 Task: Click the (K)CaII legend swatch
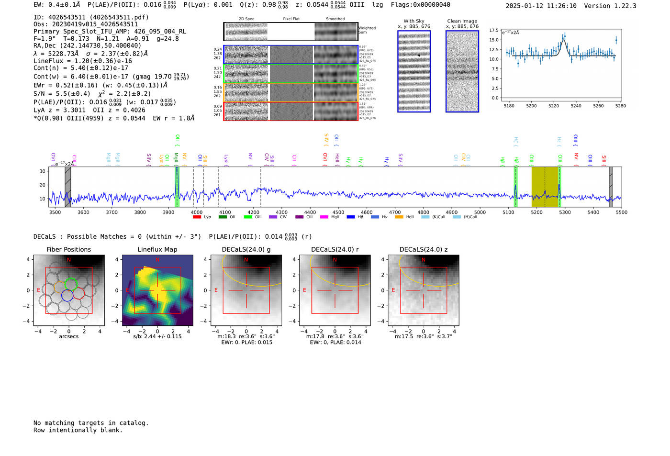point(425,217)
